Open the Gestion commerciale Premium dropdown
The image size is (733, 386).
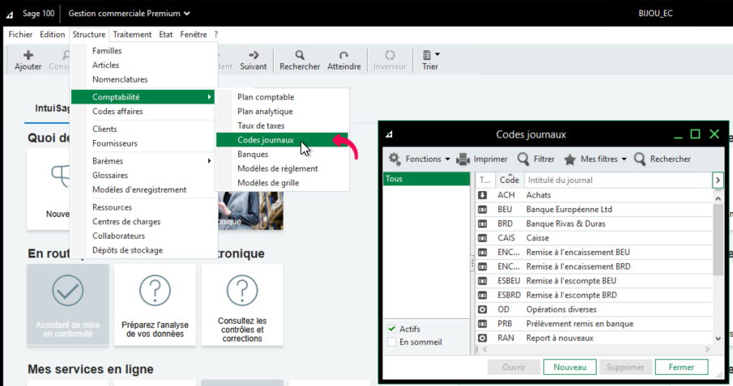[x=130, y=13]
